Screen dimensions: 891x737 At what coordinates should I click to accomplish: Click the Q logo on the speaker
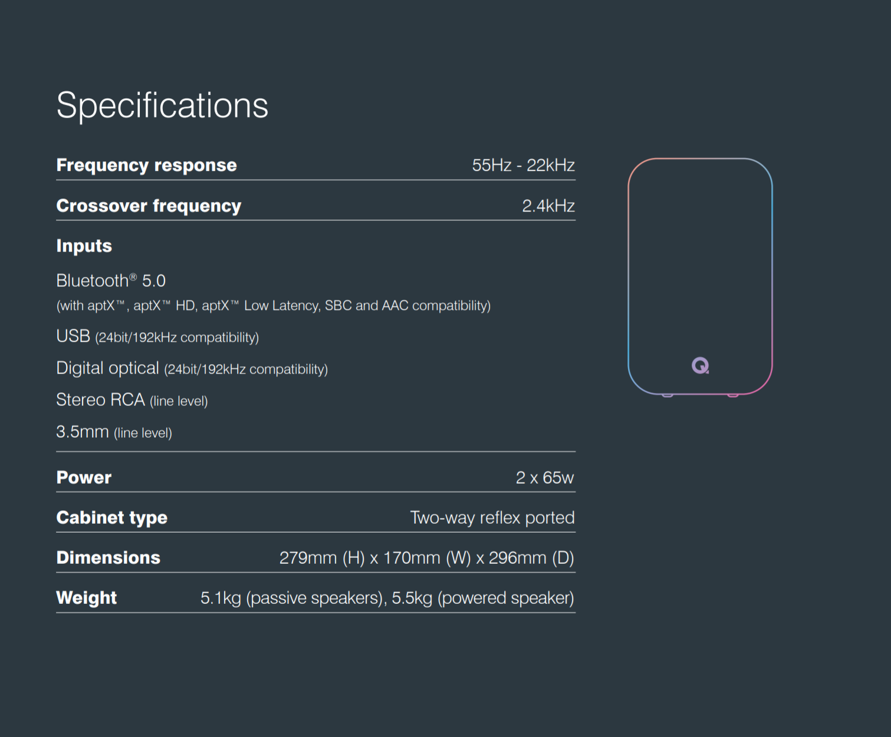tap(700, 366)
